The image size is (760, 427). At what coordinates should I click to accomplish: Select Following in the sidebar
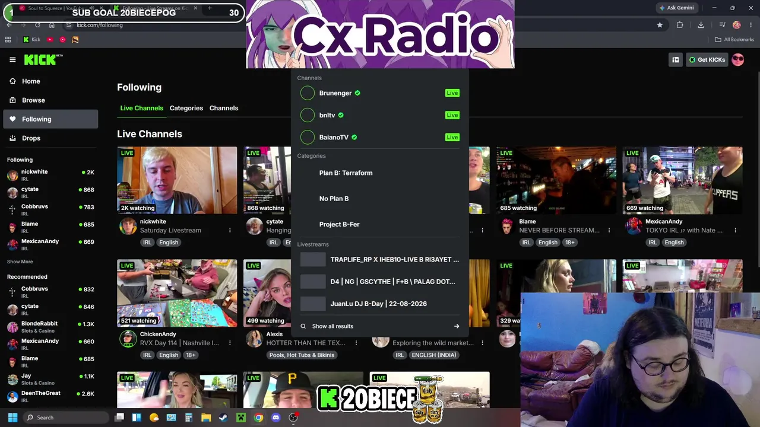[x=50, y=119]
